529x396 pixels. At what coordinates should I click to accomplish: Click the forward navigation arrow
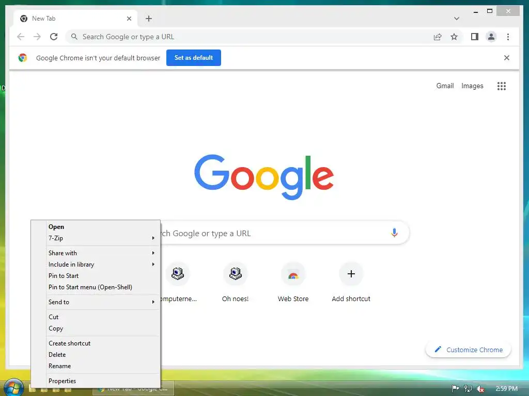tap(37, 37)
